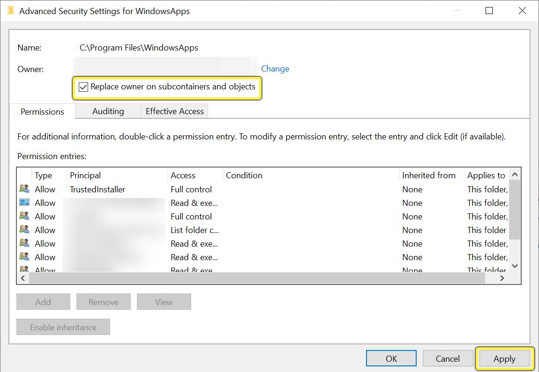This screenshot has height=372, width=539.
Task: Sort by the Inherited from column header
Action: click(x=429, y=175)
